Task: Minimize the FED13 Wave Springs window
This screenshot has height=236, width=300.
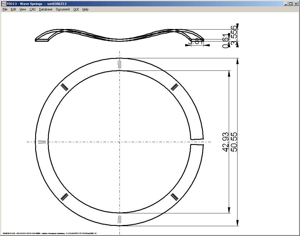Action: pos(286,4)
